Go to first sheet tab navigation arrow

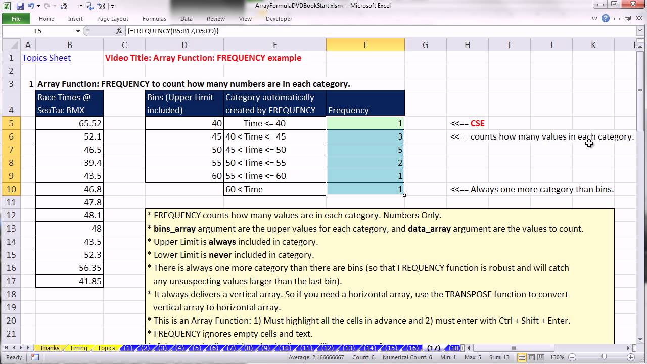(x=7, y=348)
